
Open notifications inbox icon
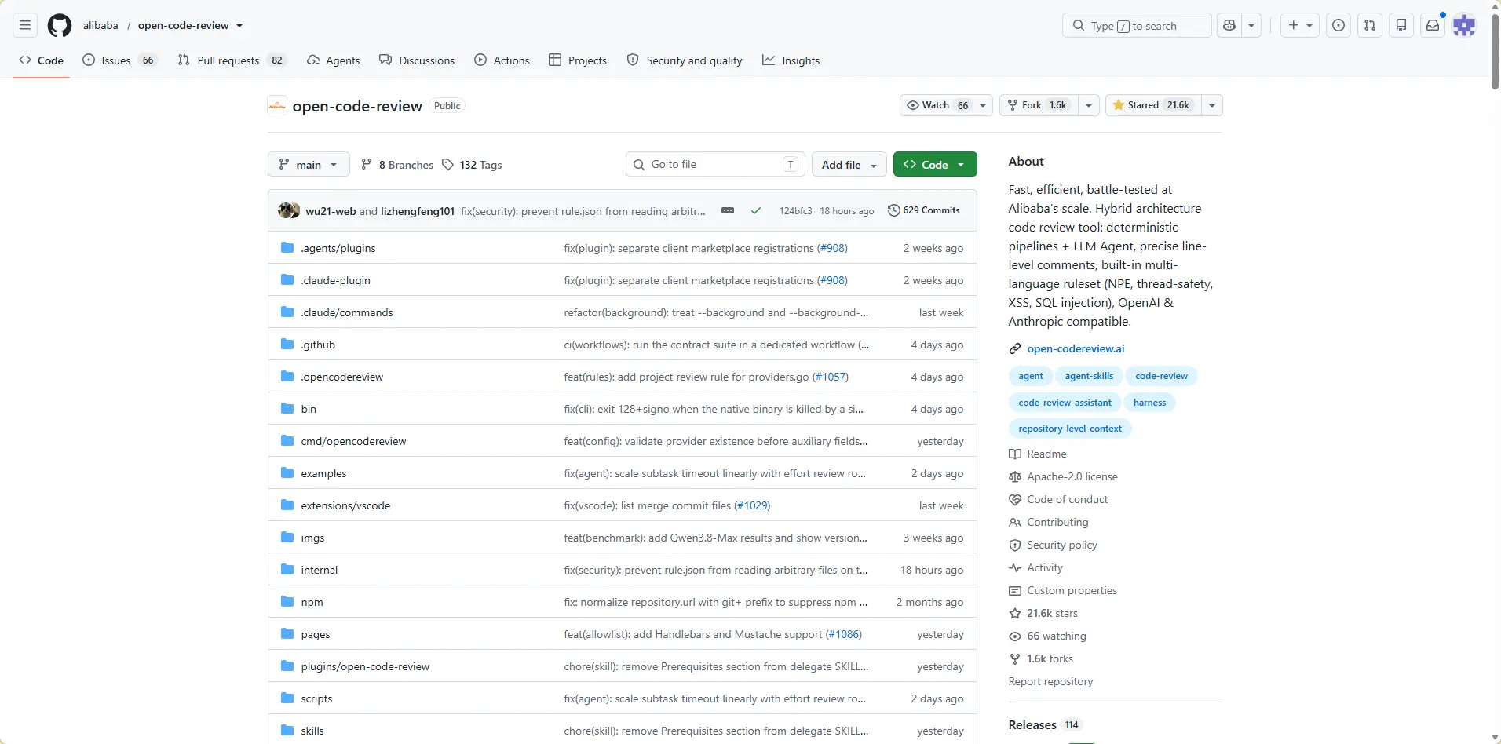[1433, 25]
